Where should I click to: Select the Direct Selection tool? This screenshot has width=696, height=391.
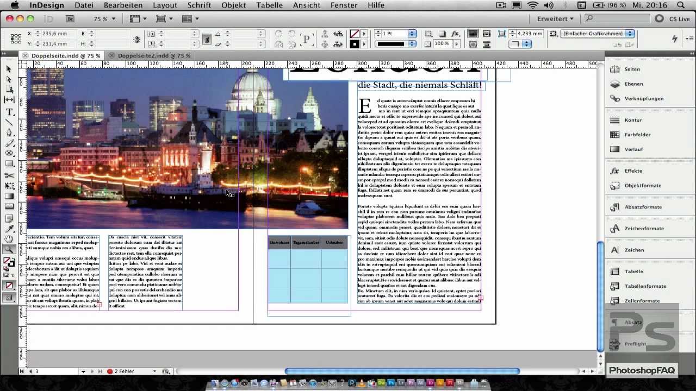point(9,79)
